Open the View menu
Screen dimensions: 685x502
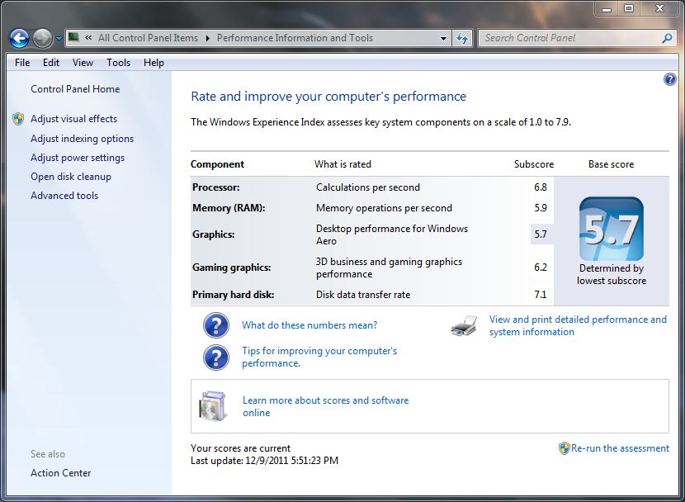tap(83, 63)
